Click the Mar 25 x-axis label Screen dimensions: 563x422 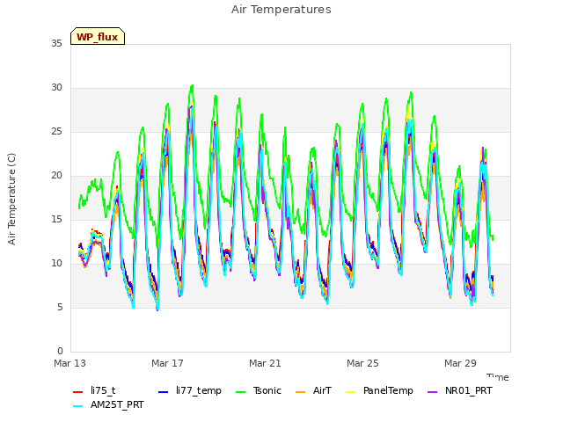[x=362, y=363]
